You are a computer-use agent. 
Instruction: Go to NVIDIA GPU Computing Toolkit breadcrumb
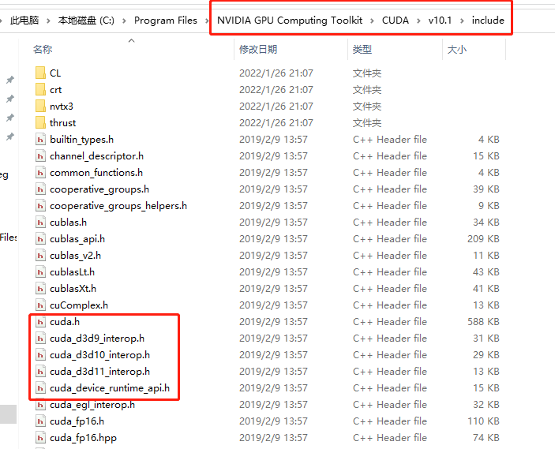(x=290, y=21)
